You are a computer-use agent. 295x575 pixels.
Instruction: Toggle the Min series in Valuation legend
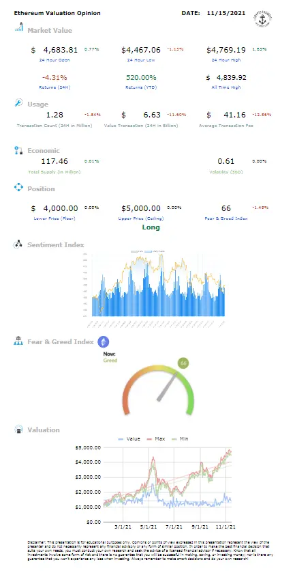point(180,438)
